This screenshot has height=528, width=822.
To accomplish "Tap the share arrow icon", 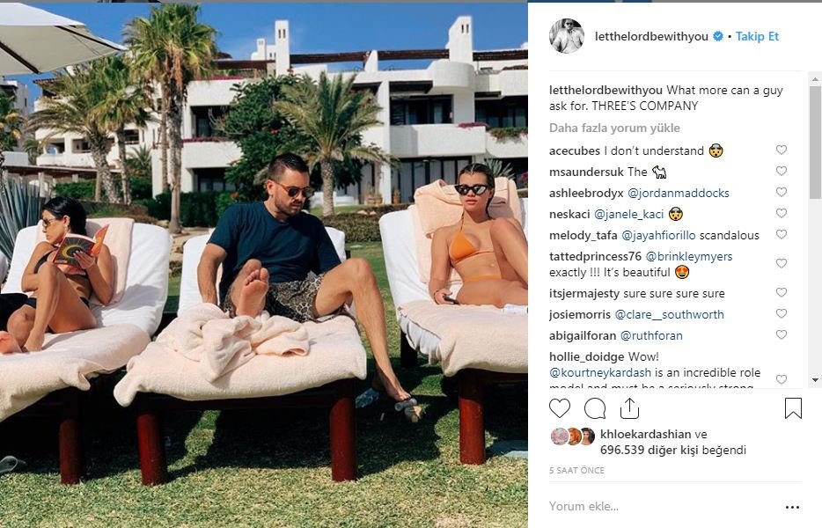I will click(629, 408).
